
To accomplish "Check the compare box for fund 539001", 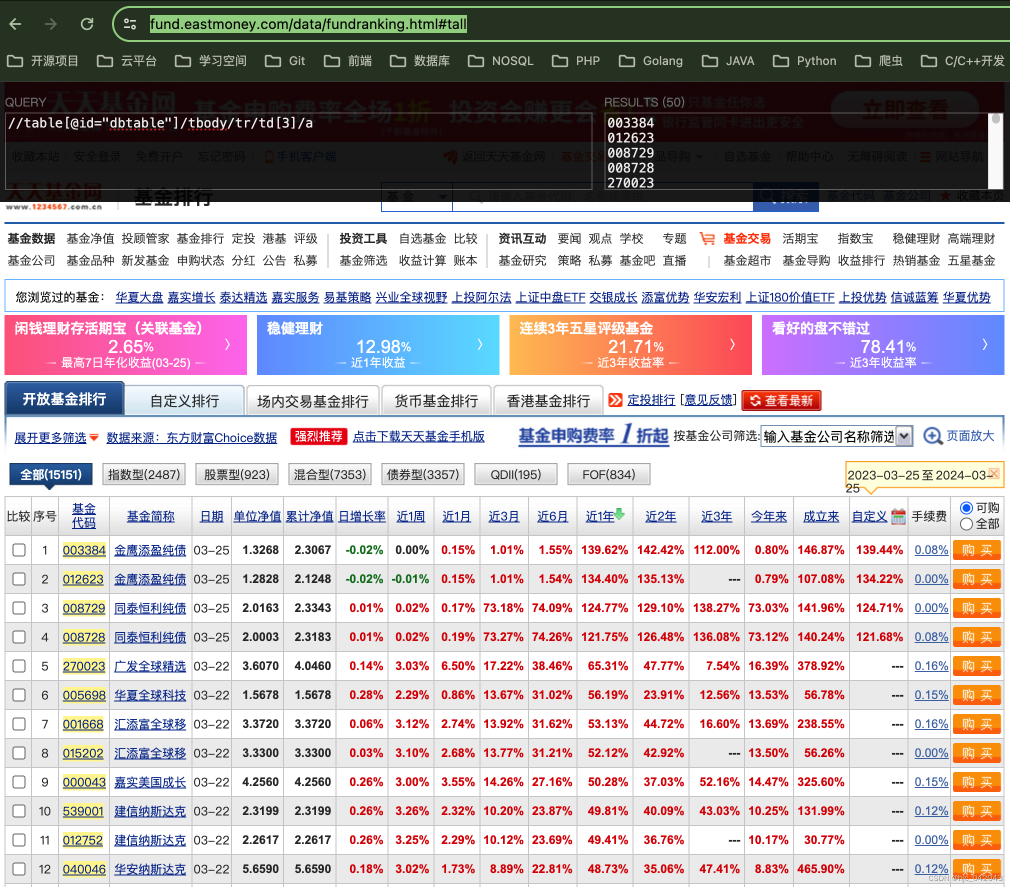I will point(19,811).
